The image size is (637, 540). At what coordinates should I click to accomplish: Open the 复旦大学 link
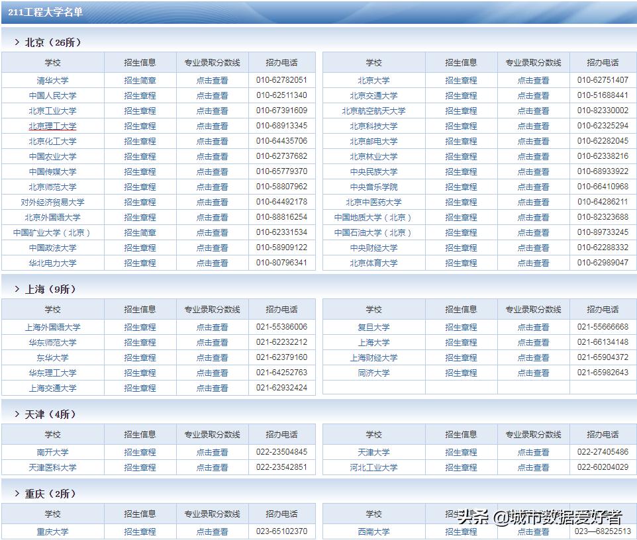coord(373,328)
